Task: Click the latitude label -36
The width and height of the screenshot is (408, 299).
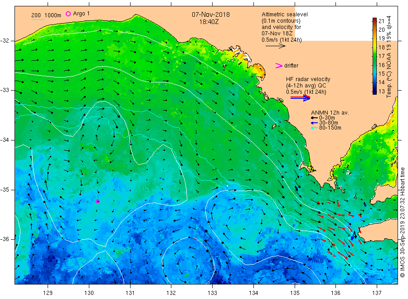Action: [5, 239]
